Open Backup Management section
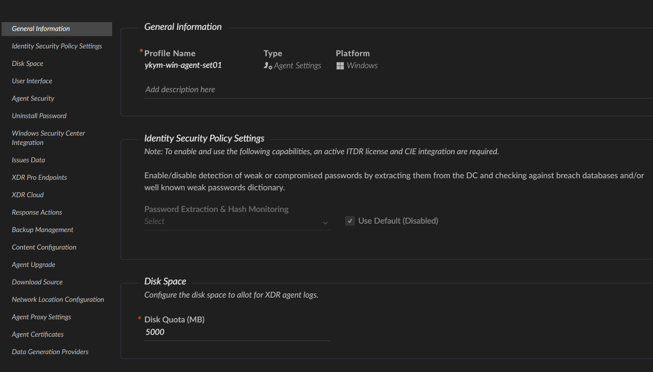Image resolution: width=653 pixels, height=372 pixels. [42, 230]
